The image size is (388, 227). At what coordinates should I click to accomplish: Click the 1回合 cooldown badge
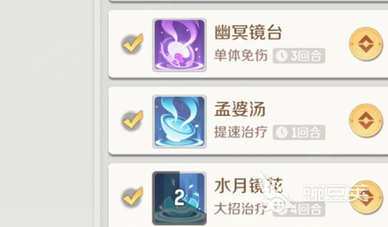point(299,133)
